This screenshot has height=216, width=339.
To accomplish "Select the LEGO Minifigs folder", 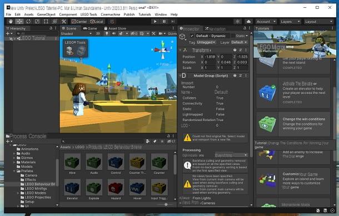I will point(33,189).
